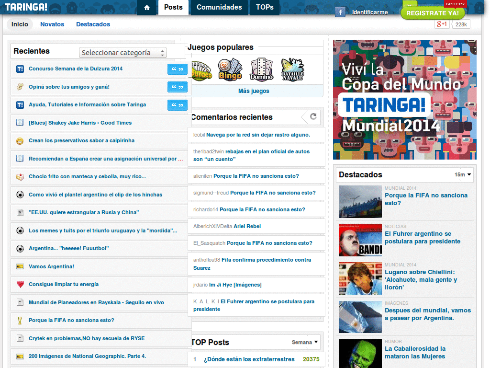Click username the1bad2twin in recent comments
This screenshot has width=490, height=368.
[x=209, y=151]
